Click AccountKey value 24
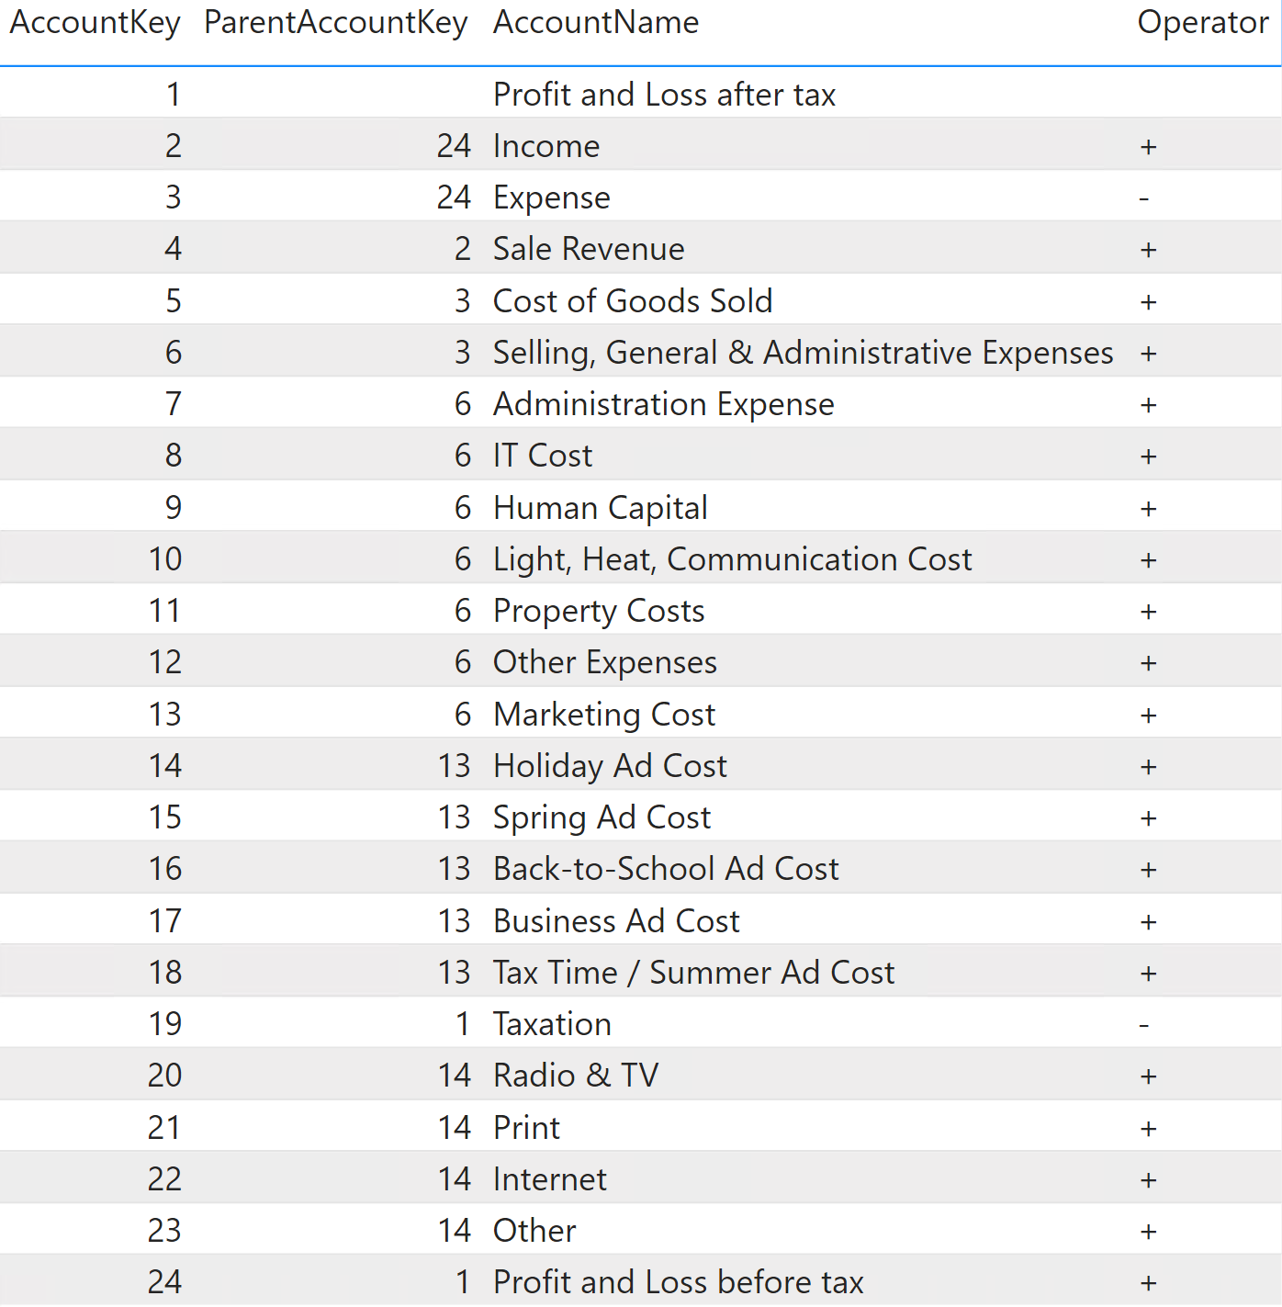Screen dimensions: 1282x1307 coord(165,1282)
